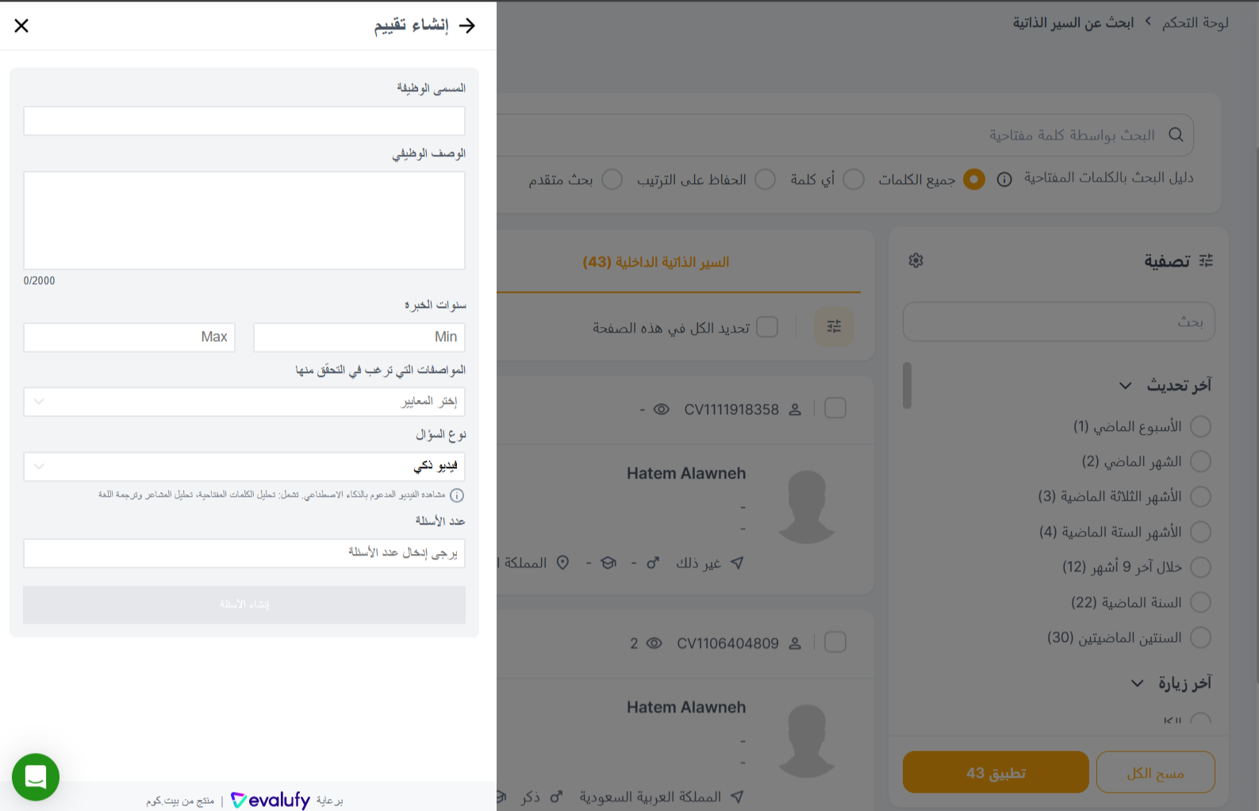Go to لوحة التحكم breadcrumb
This screenshot has height=811, width=1259.
pos(1196,23)
